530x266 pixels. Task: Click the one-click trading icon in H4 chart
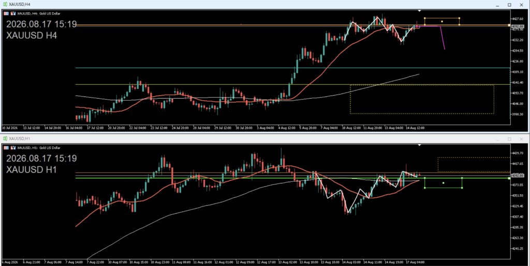[13, 13]
